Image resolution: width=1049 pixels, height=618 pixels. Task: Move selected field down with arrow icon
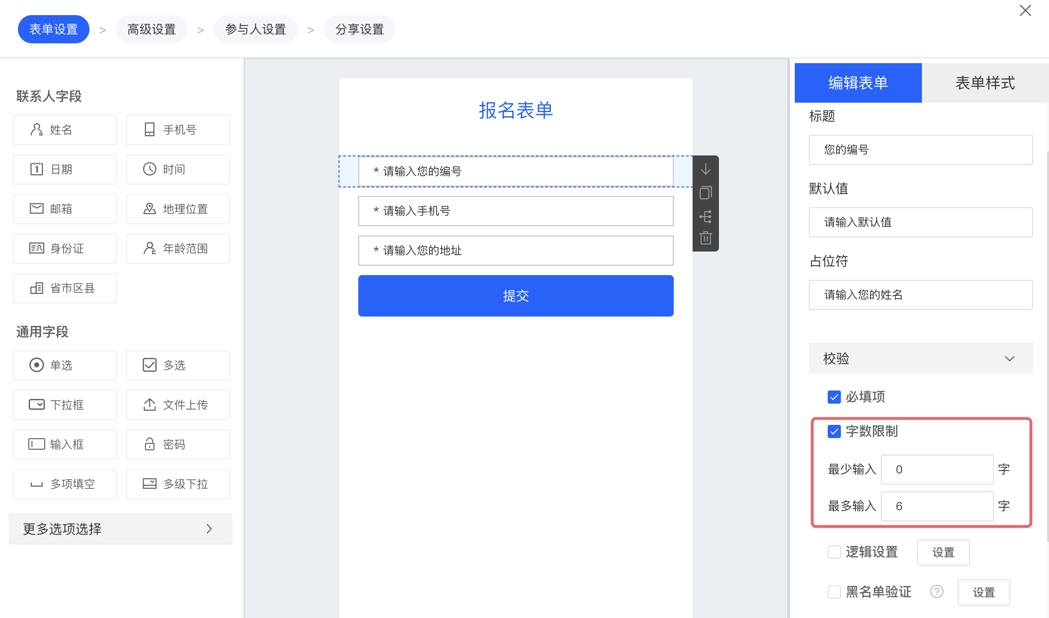click(706, 169)
